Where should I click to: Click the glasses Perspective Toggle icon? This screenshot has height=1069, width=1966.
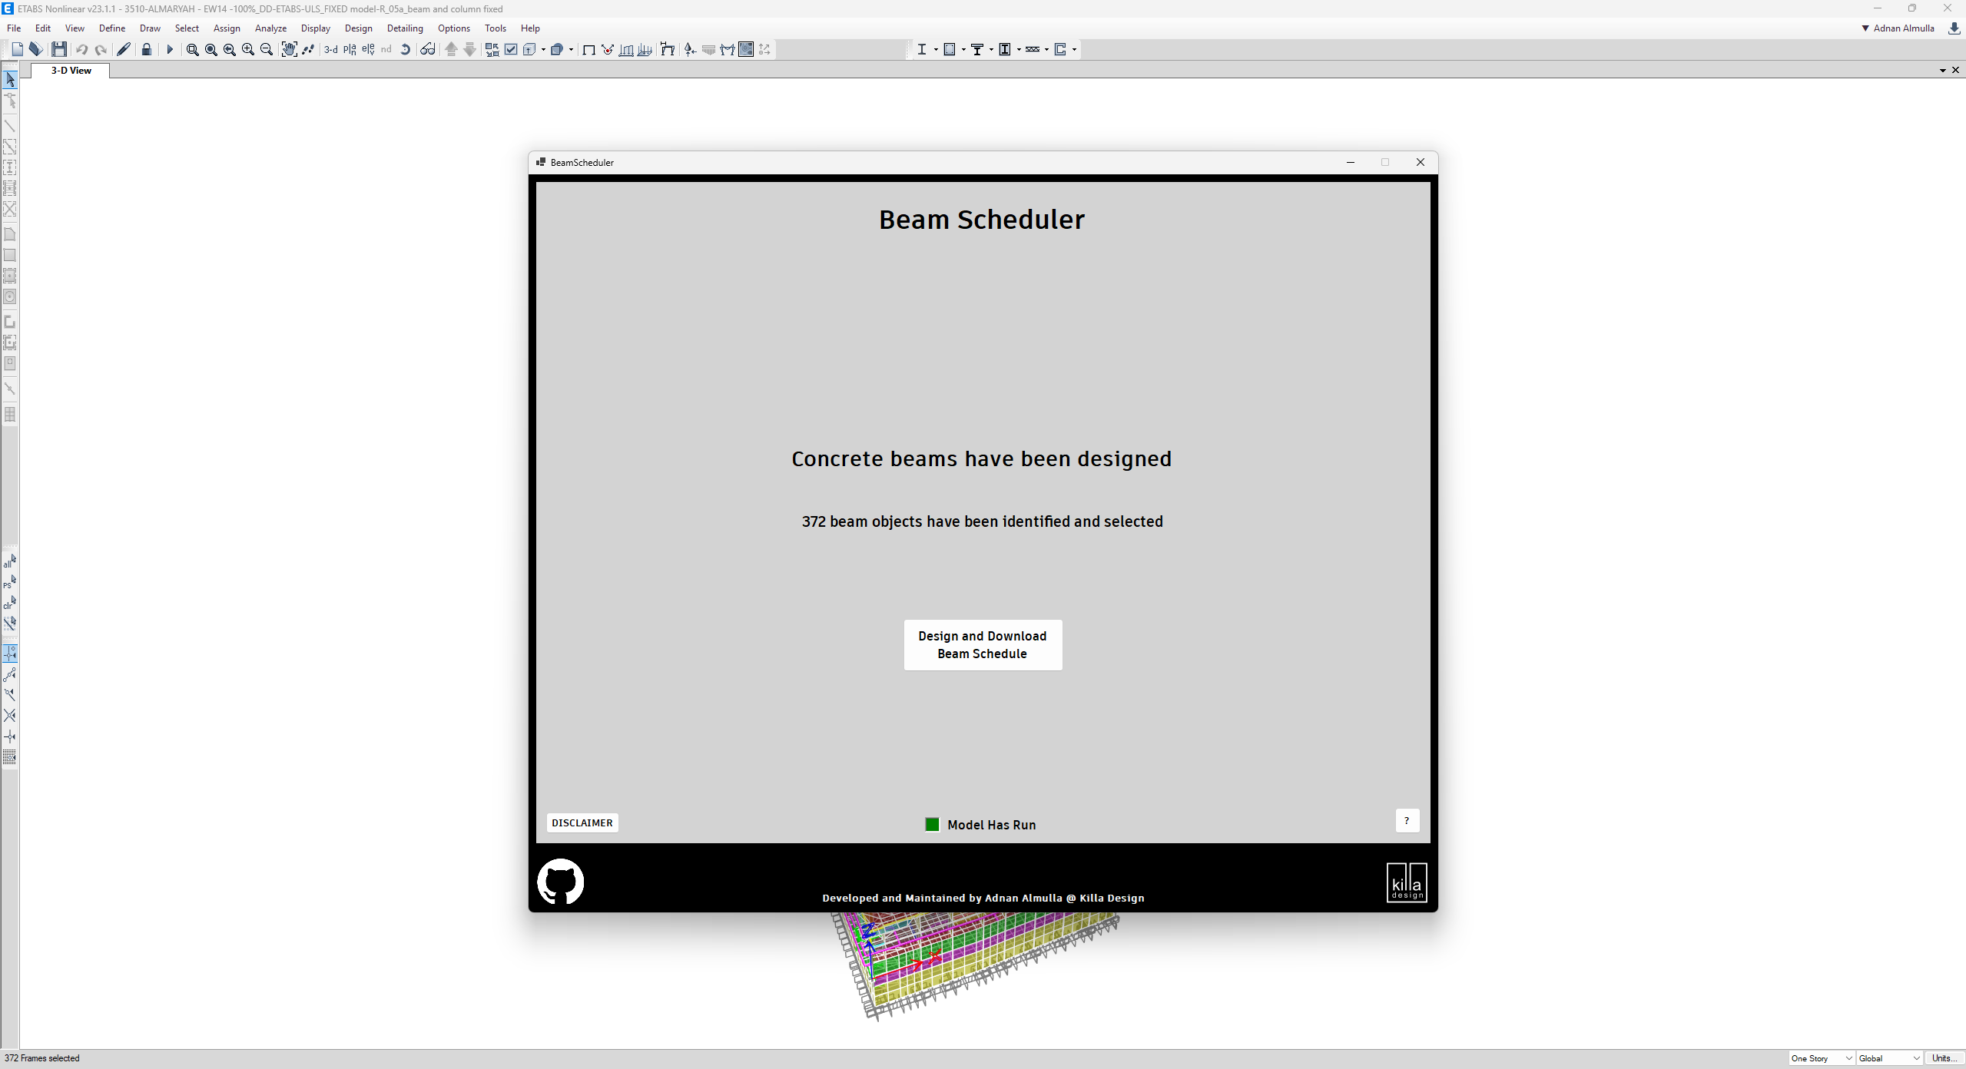(x=428, y=49)
